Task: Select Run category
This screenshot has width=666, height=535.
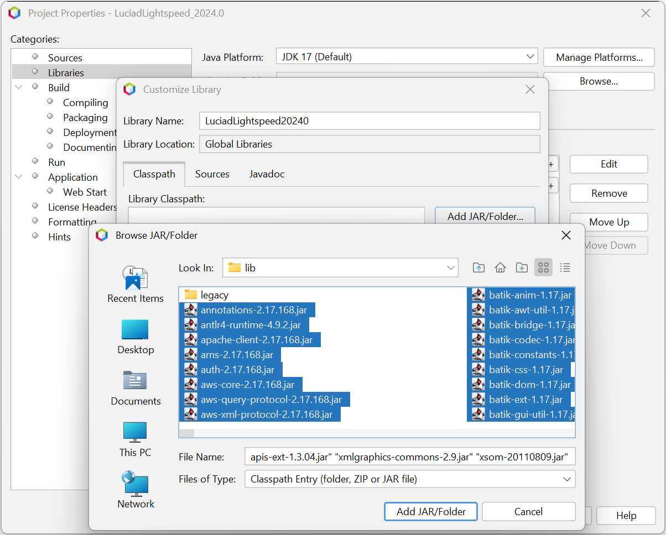Action: [x=56, y=162]
